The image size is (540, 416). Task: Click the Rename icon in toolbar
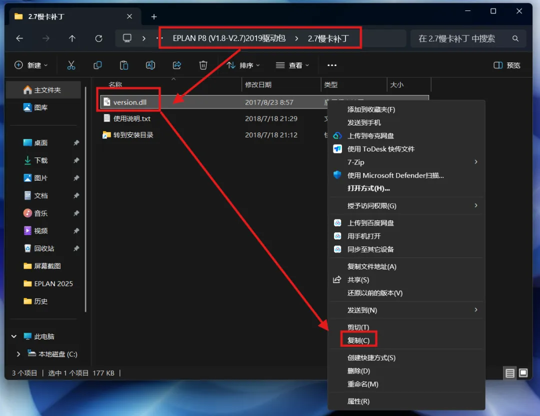click(x=150, y=65)
